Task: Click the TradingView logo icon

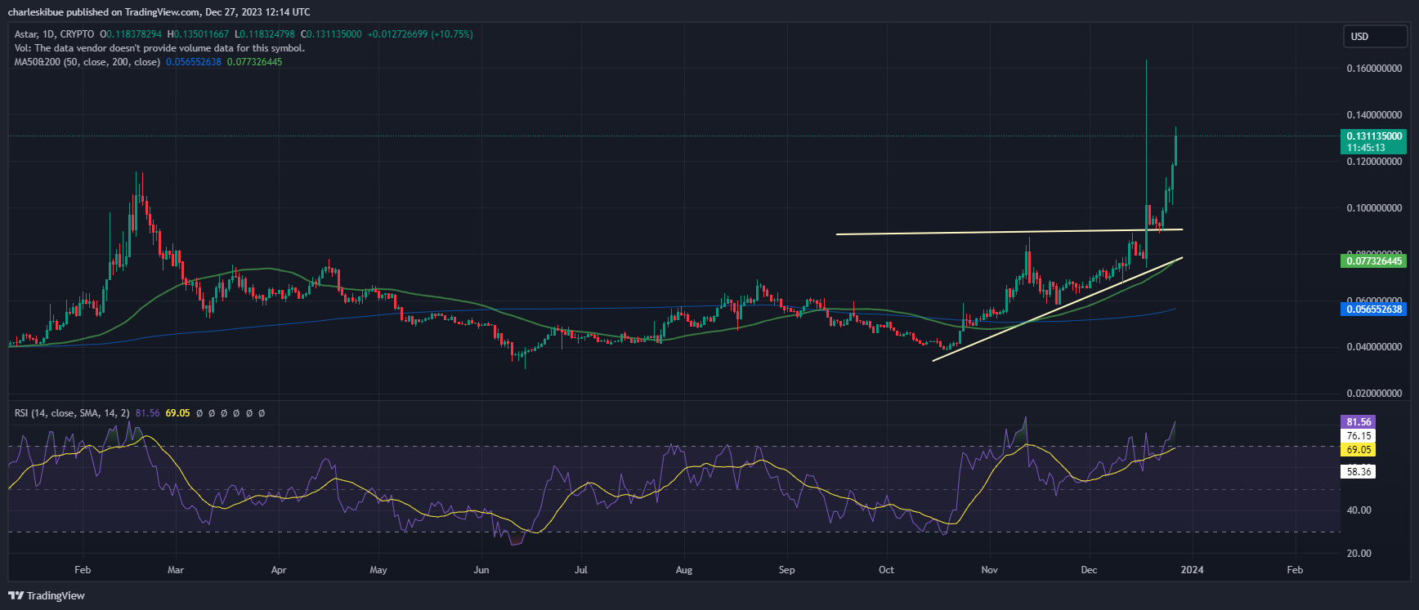Action: click(x=16, y=595)
